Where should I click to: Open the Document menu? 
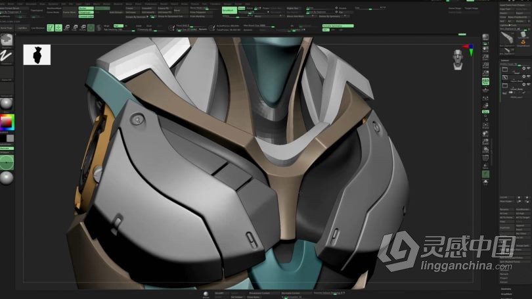tap(31, 4)
